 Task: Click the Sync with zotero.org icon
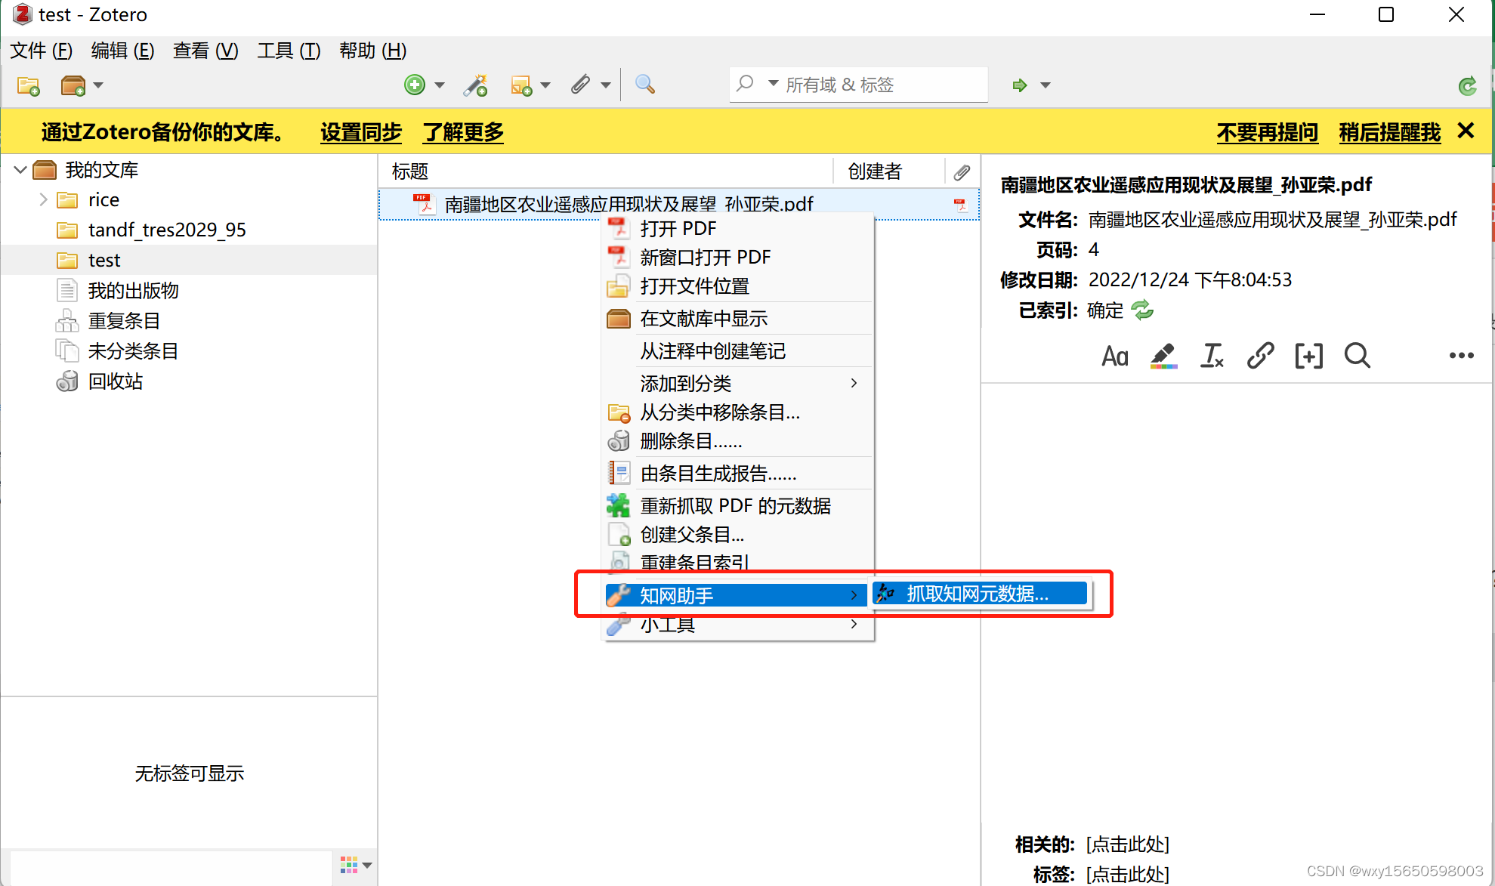[x=1467, y=86]
